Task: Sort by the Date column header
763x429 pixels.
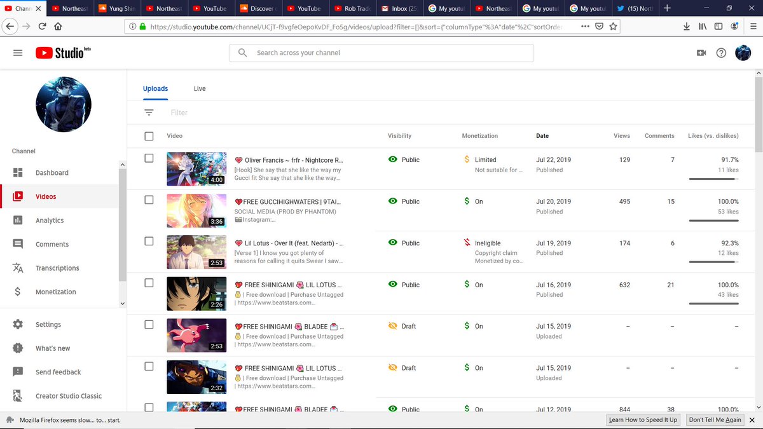Action: pos(542,136)
